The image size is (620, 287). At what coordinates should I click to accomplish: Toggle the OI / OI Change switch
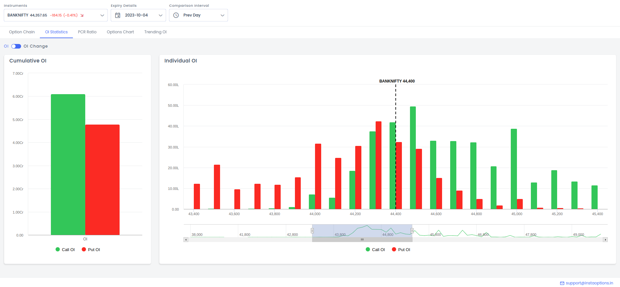pos(16,46)
